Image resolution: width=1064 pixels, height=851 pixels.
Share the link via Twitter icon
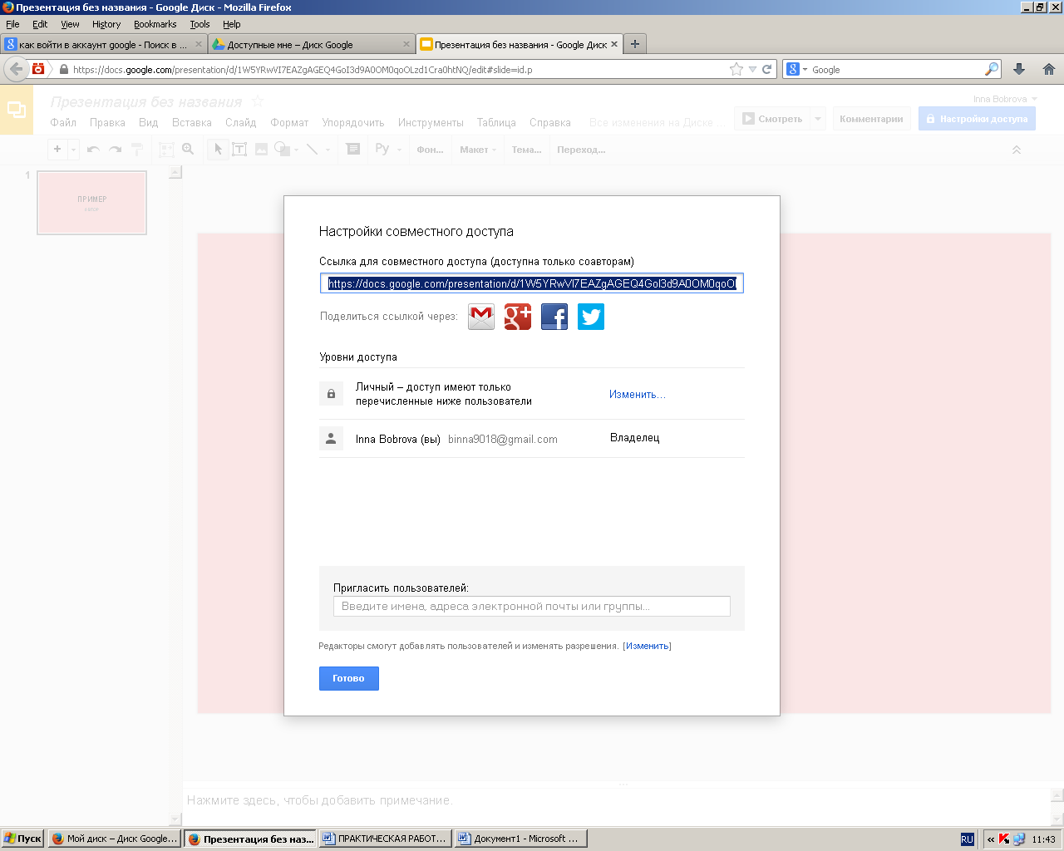click(591, 317)
